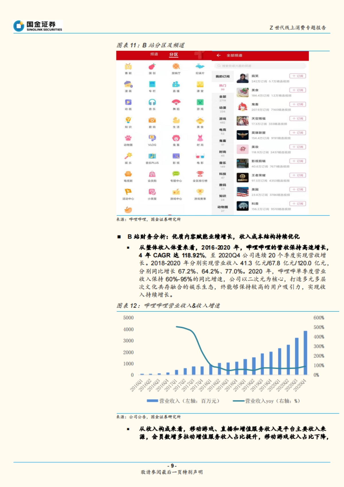Open the 搞笑 channel thumbnail
This screenshot has width=344, height=487.
pos(243,78)
